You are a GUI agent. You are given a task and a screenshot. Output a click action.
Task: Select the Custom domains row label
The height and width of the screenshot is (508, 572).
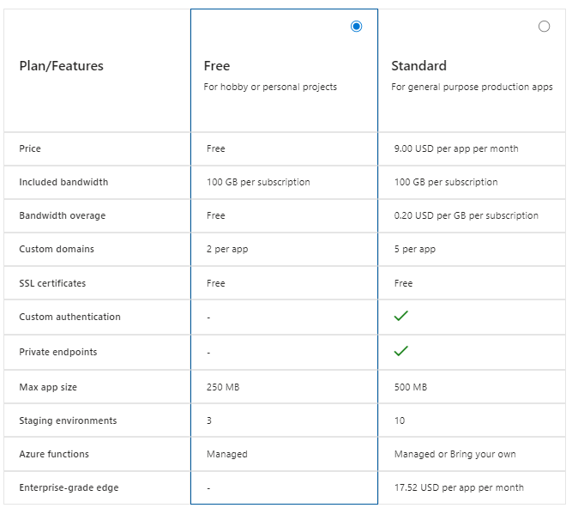[57, 249]
